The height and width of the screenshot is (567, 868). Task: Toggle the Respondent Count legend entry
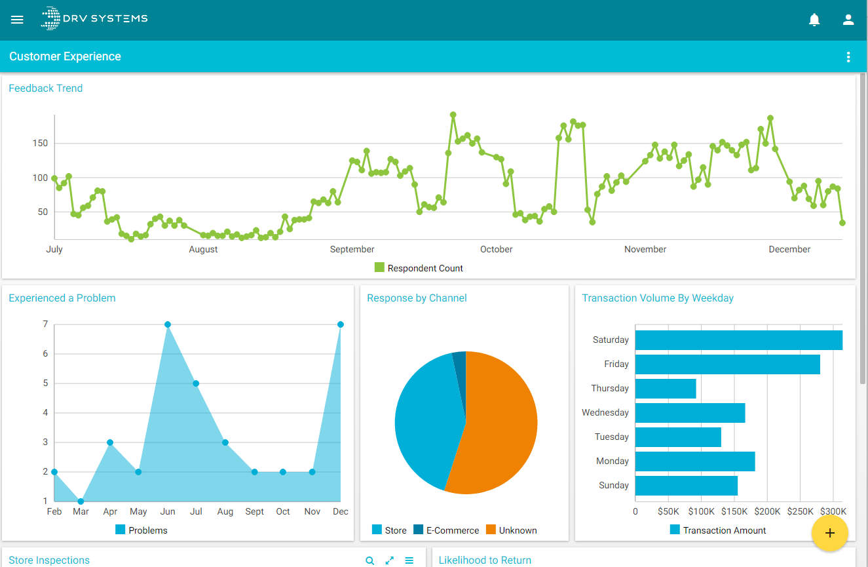419,267
